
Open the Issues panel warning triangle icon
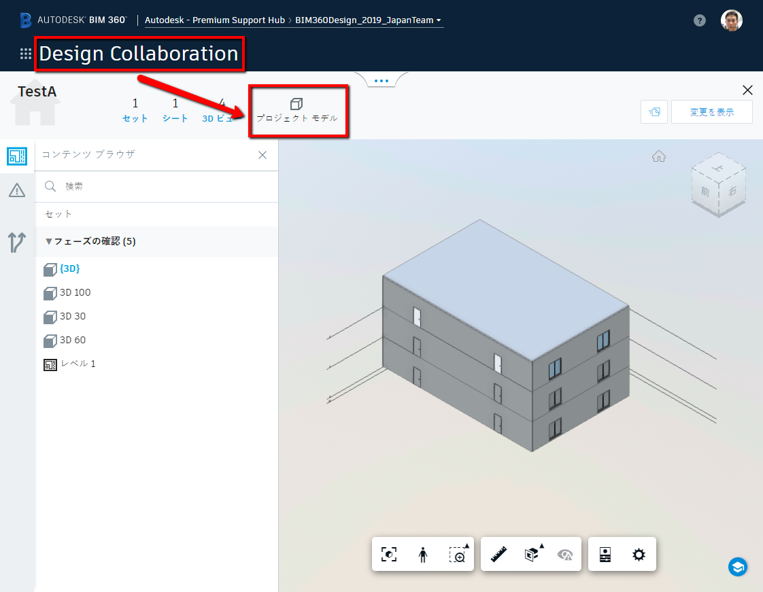click(x=16, y=189)
